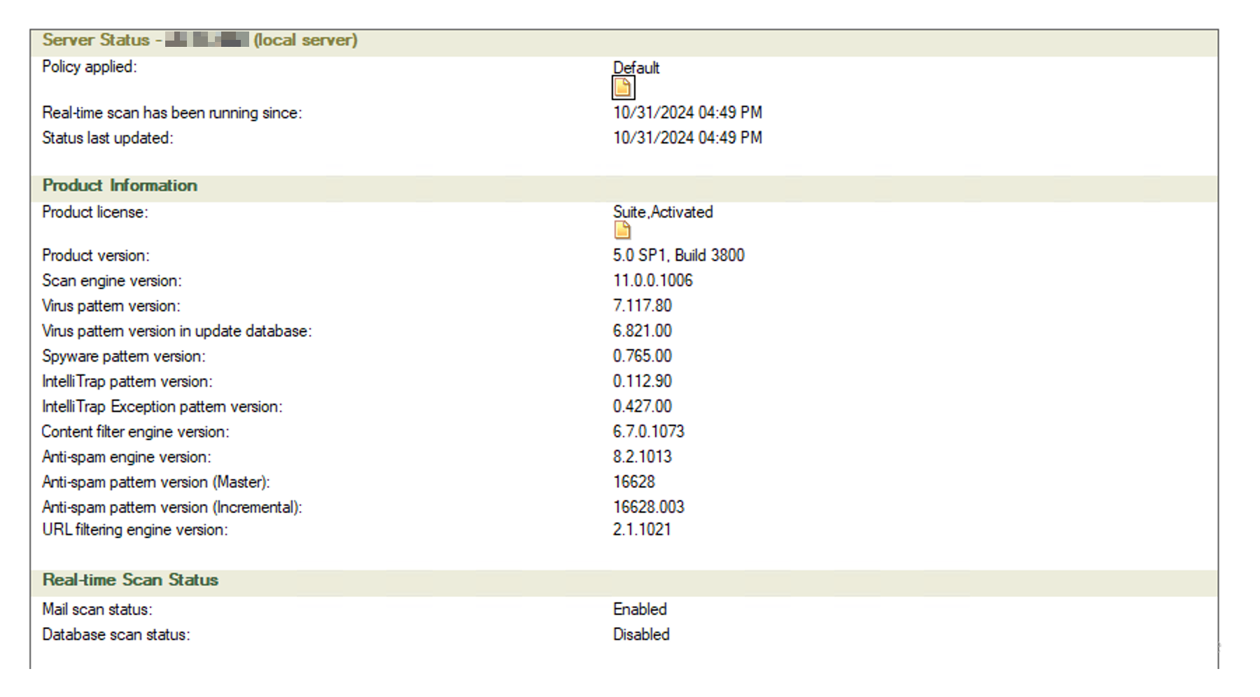
Task: Click the Anti-spam engine version value 8.2.1013
Action: point(642,457)
